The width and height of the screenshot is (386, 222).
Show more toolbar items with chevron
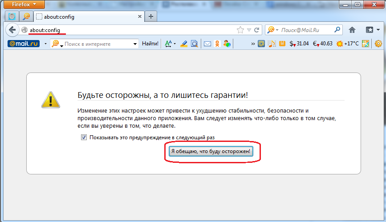coord(253,44)
